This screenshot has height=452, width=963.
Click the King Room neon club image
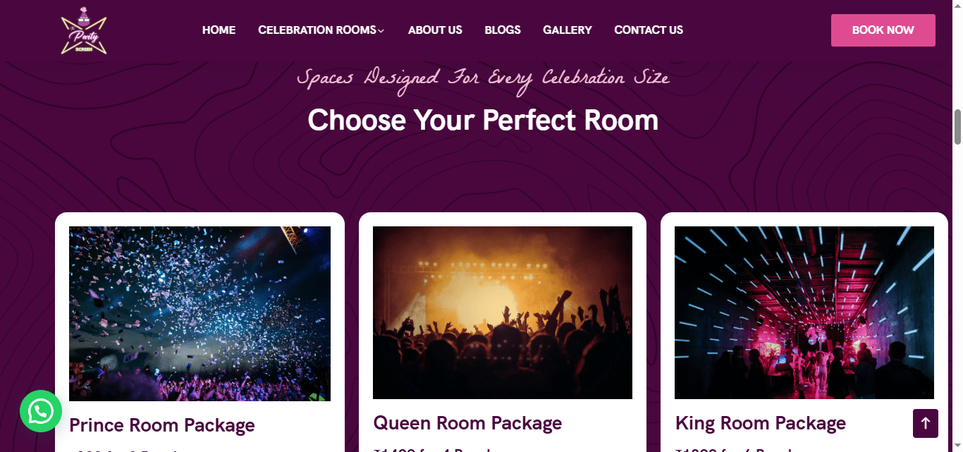pyautogui.click(x=804, y=312)
